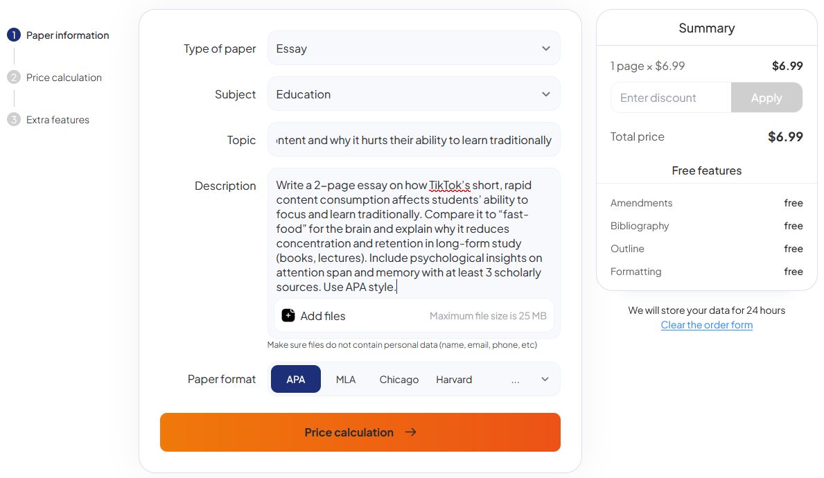Image resolution: width=824 pixels, height=478 pixels.
Task: Click step 3 Extra features circle
Action: (14, 120)
